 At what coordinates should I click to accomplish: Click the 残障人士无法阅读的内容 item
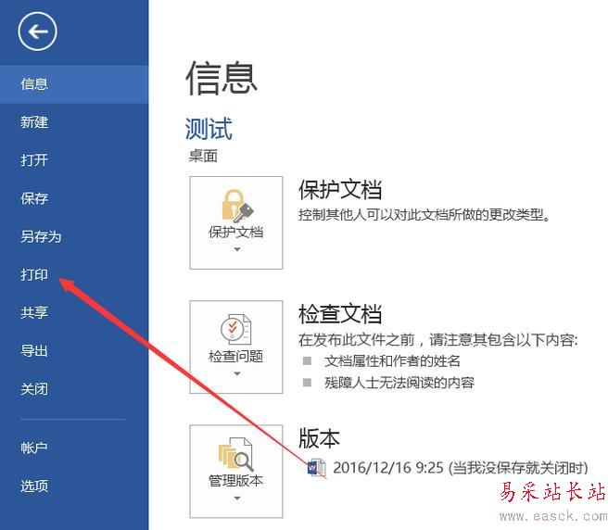(x=399, y=383)
